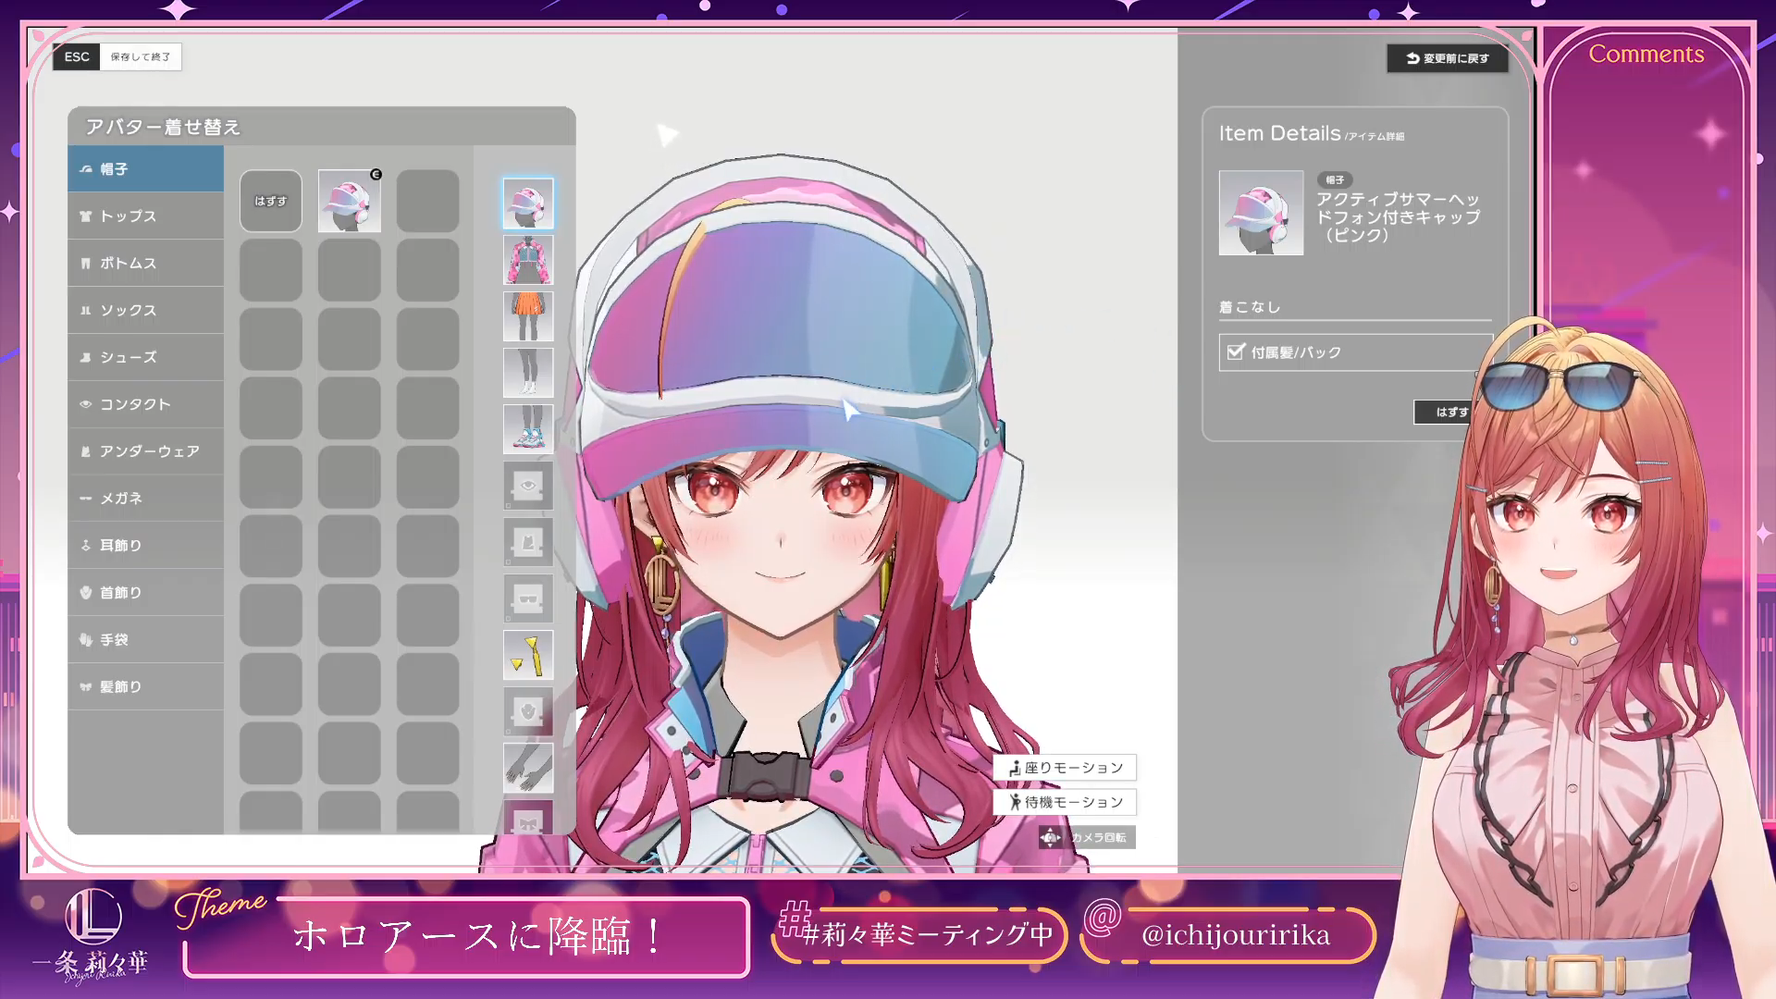Click the hat icon beside 帽子
The image size is (1776, 999).
(x=86, y=169)
